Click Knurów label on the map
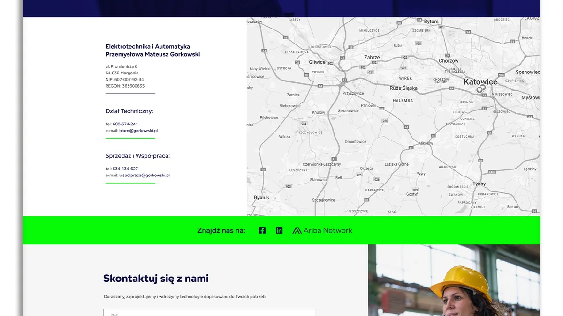Image resolution: width=563 pixels, height=316 pixels. (x=319, y=112)
